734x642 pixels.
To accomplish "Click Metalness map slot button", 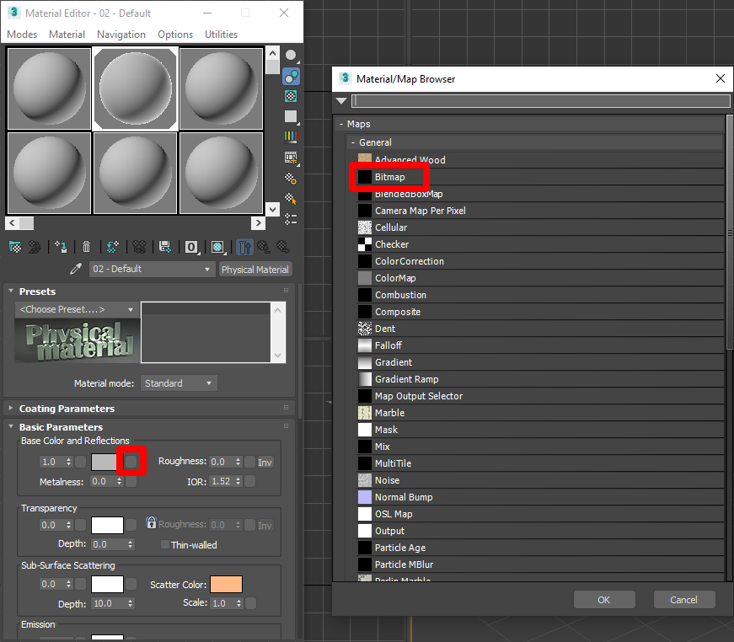I will [131, 481].
